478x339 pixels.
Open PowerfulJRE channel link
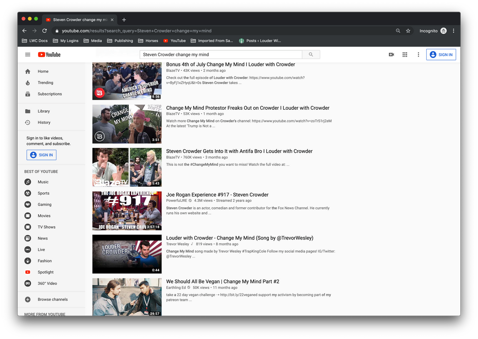point(177,200)
